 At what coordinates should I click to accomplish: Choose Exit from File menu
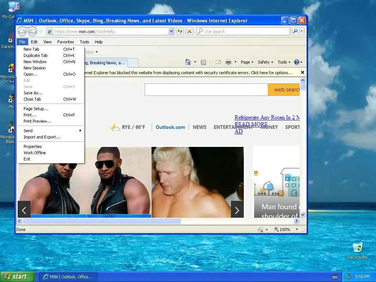(x=50, y=159)
